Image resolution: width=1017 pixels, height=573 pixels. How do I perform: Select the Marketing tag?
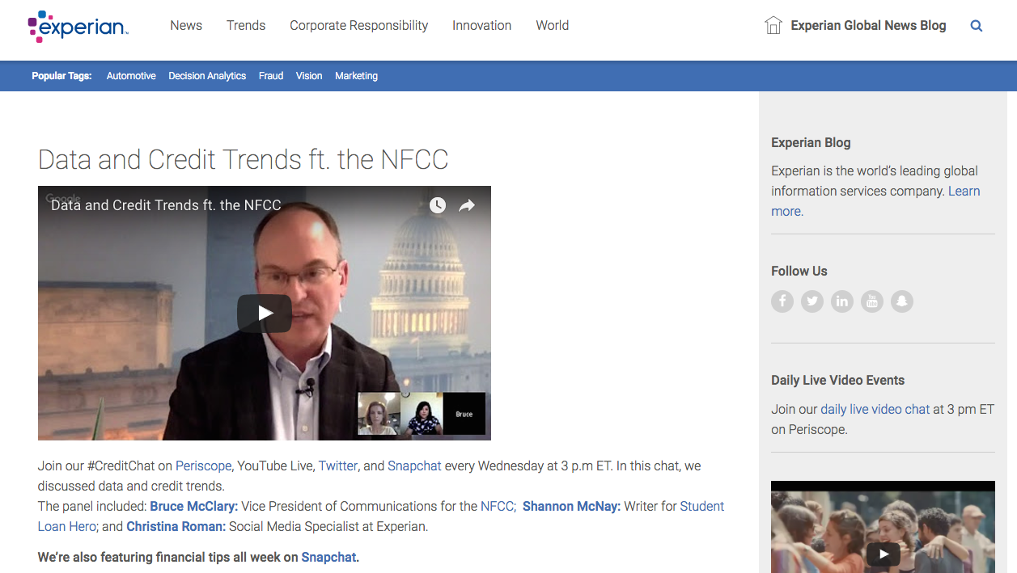point(357,76)
